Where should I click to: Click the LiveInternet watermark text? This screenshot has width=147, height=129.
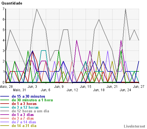coord(135,126)
